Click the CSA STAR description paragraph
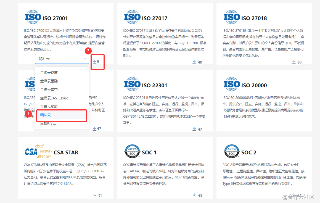The image size is (320, 203). [65, 174]
